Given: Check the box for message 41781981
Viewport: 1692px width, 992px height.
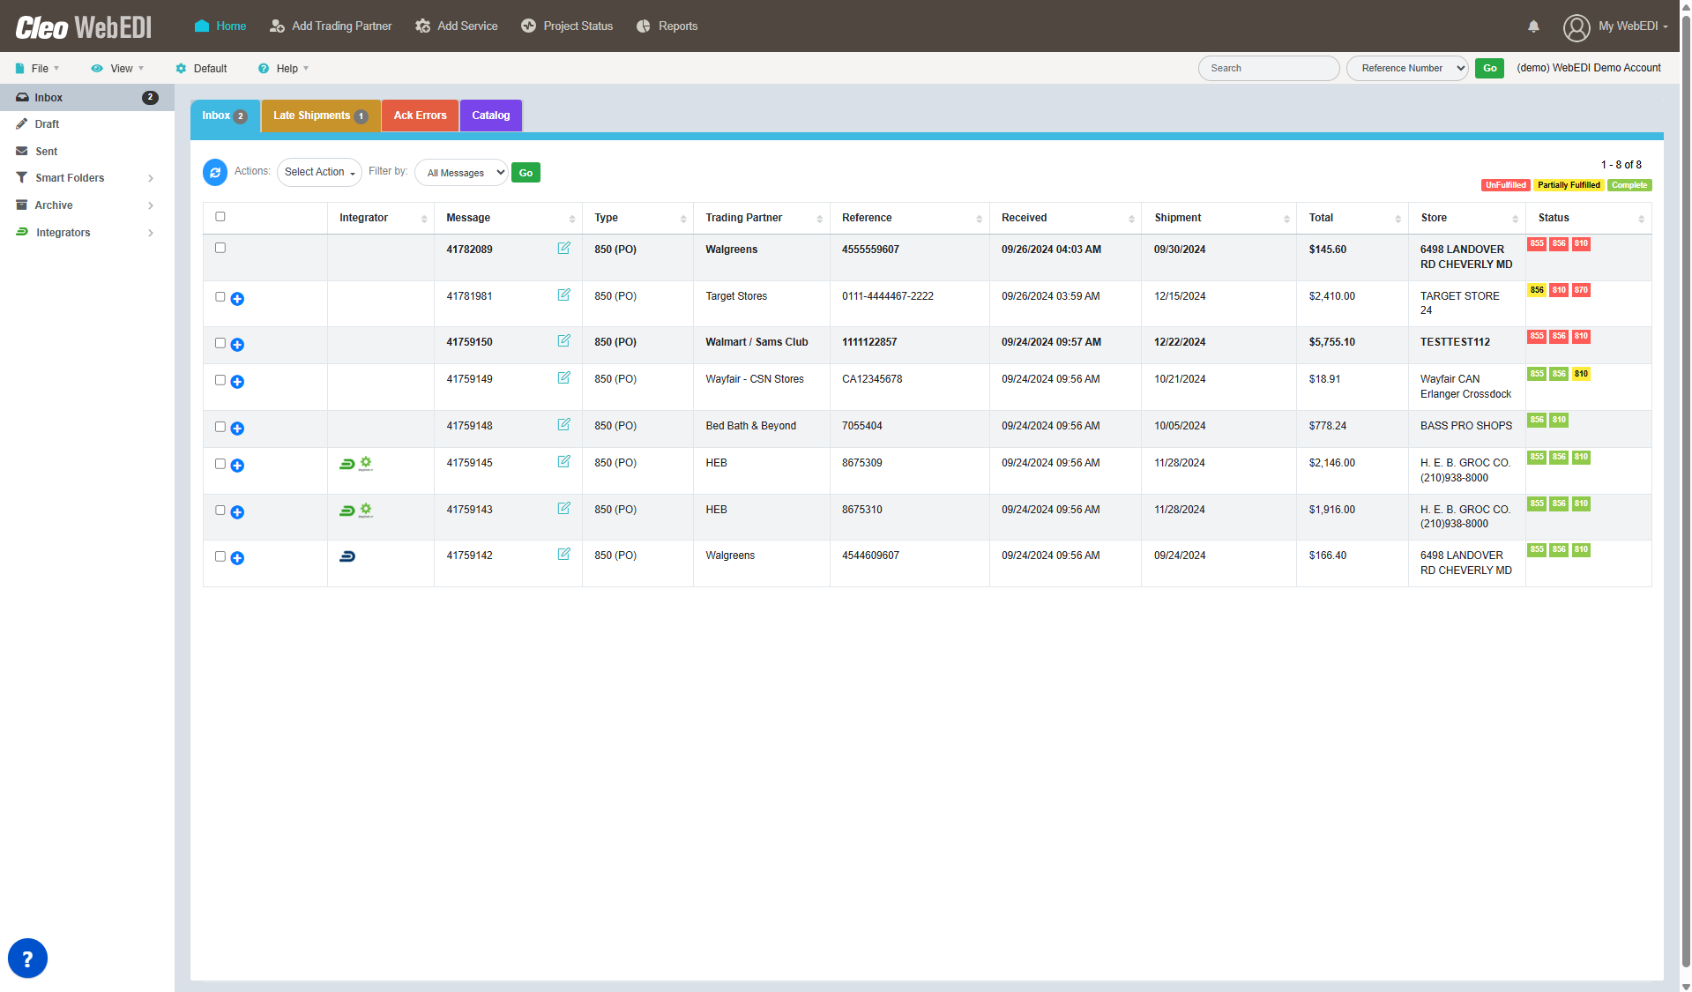Looking at the screenshot, I should pyautogui.click(x=220, y=297).
